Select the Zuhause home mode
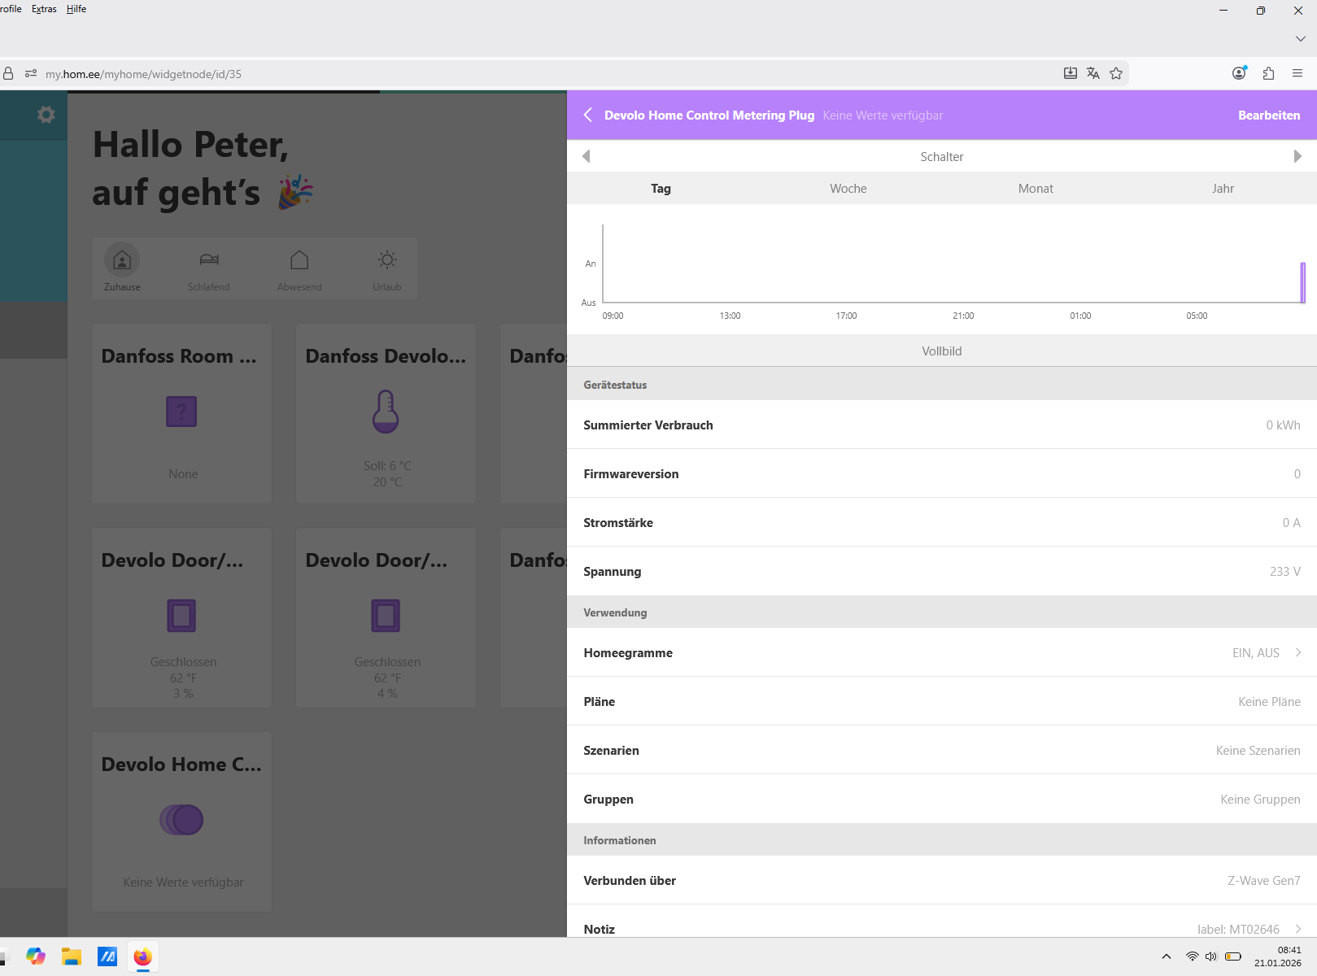 [122, 268]
